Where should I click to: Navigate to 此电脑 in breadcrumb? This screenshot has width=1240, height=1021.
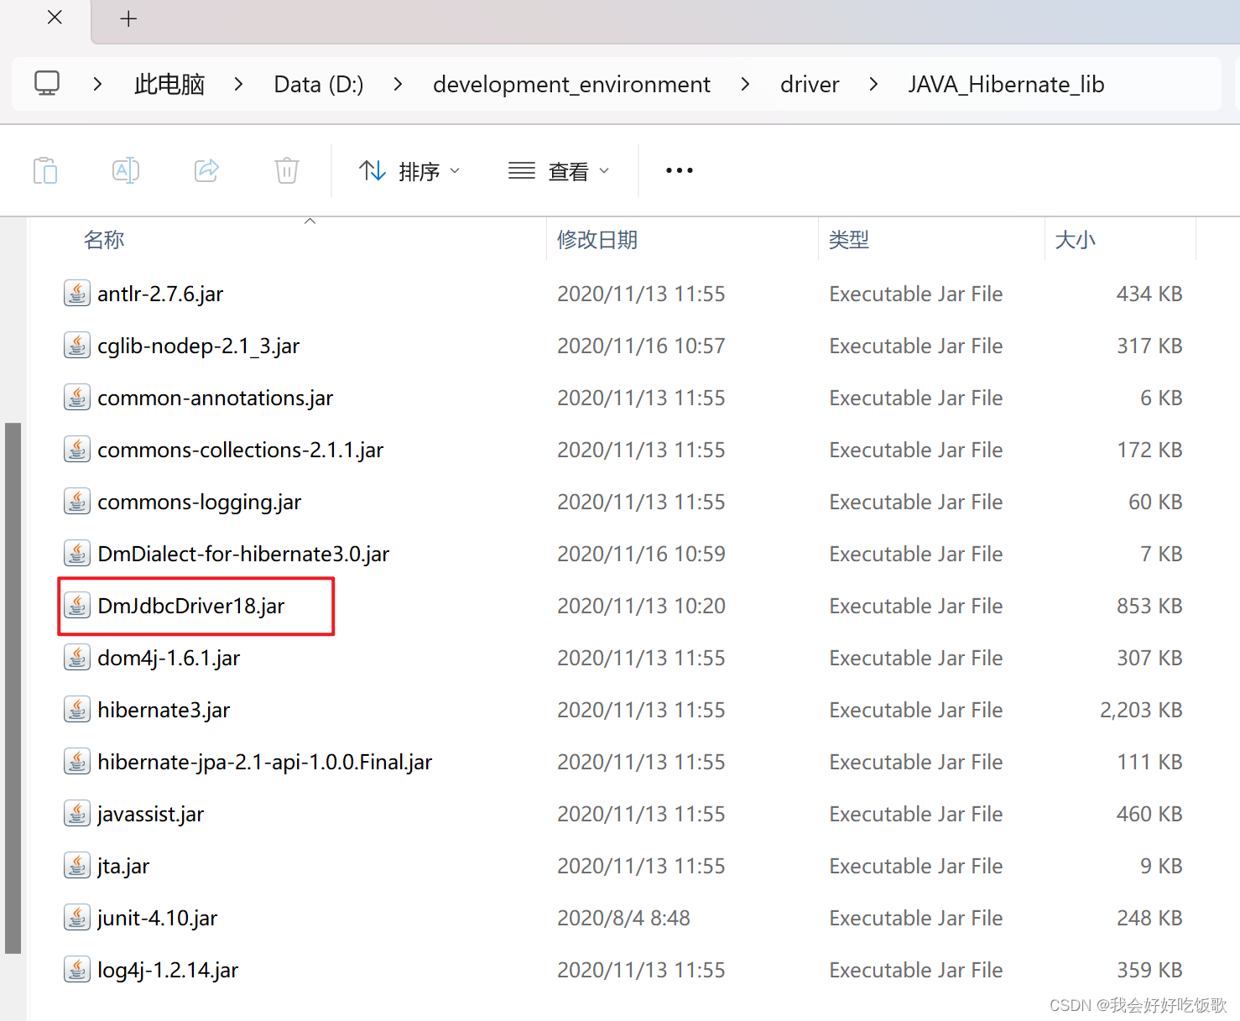[x=169, y=84]
